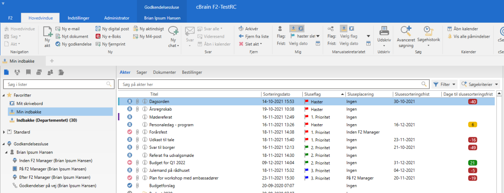Viewport: 504px width, 193px height.
Task: Open the Filter dropdown
Action: click(x=444, y=84)
